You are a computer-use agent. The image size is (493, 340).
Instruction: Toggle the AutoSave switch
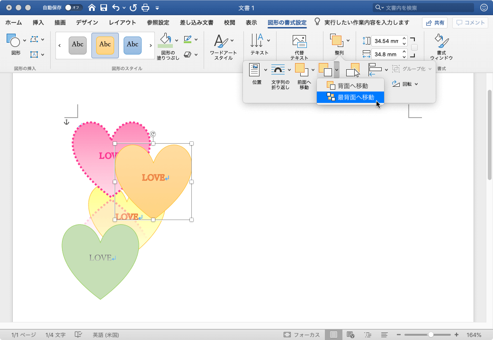click(73, 8)
